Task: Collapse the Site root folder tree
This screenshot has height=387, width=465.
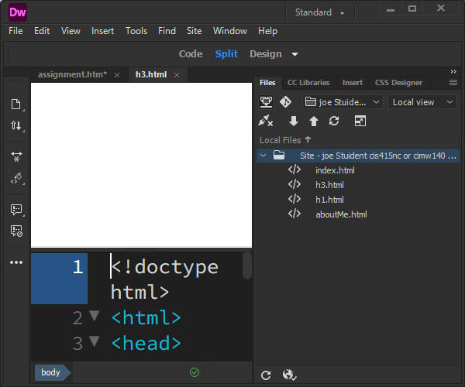Action: tap(263, 156)
